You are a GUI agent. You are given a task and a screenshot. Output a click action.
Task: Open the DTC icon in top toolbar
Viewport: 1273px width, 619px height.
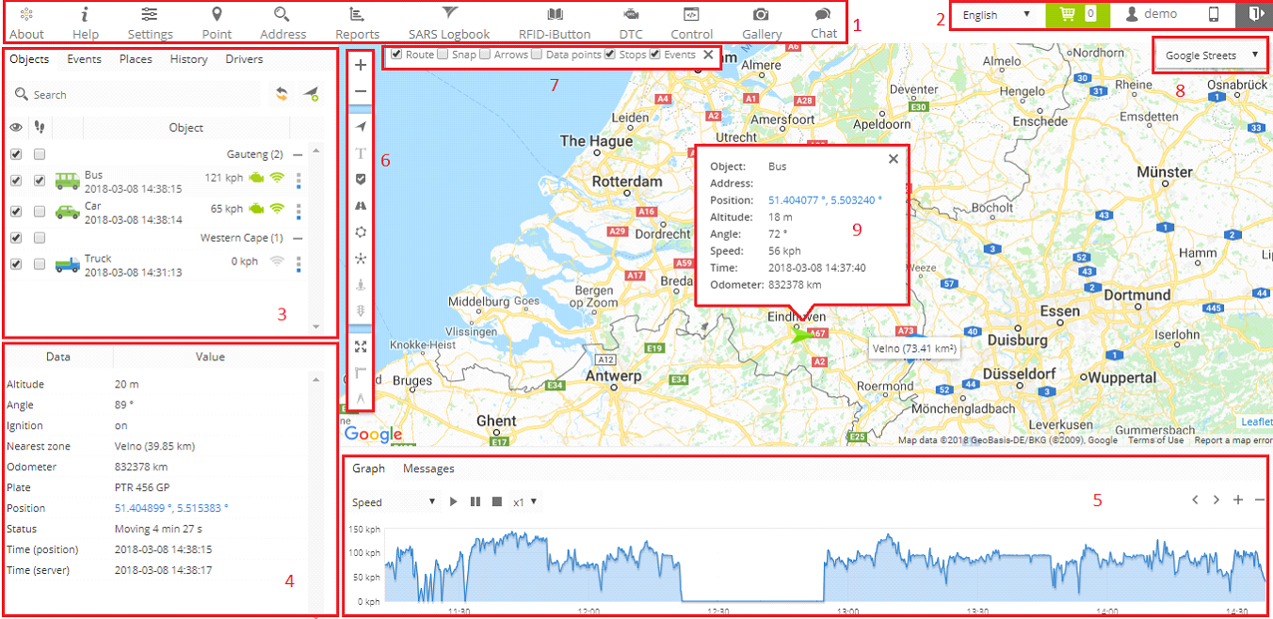point(630,14)
